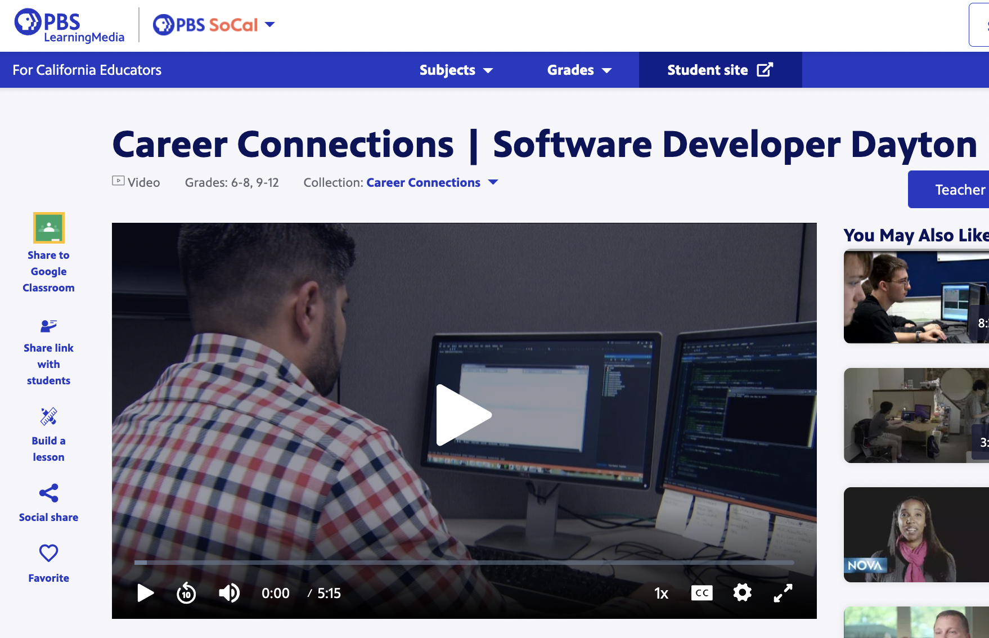
Task: Favorite this video using the heart icon
Action: pyautogui.click(x=48, y=553)
